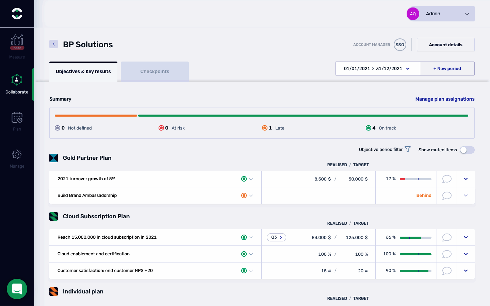Select the On track status filter indicator
Viewport: 490px width, 306px height.
tap(368, 128)
